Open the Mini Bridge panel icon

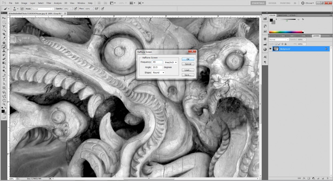[x=265, y=18]
